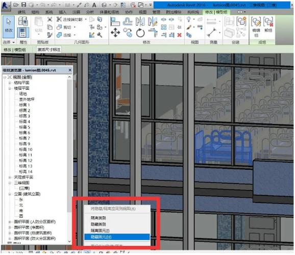This screenshot has height=255, width=295.
Task: Select Mirror - Draw Axis tool
Action: point(153,21)
